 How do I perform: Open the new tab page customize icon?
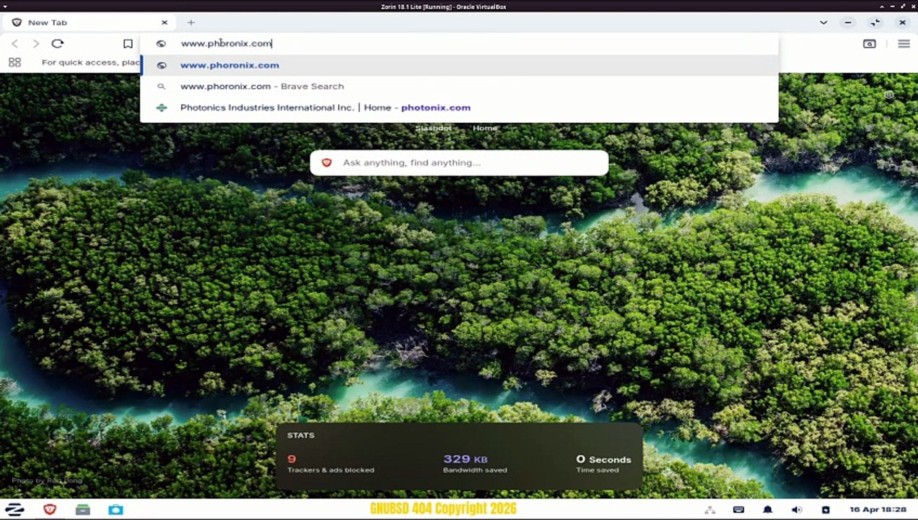[x=889, y=95]
